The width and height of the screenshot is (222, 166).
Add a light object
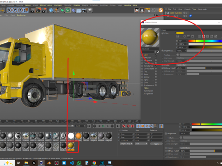[90, 10]
